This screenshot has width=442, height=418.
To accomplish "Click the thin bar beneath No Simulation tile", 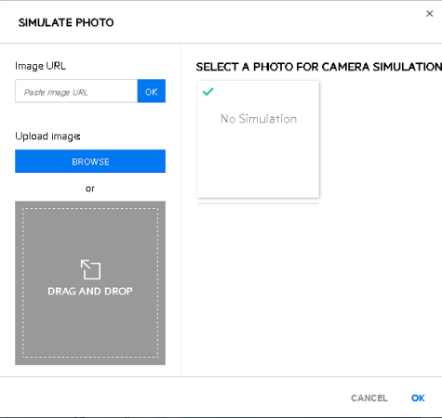I will point(258,203).
